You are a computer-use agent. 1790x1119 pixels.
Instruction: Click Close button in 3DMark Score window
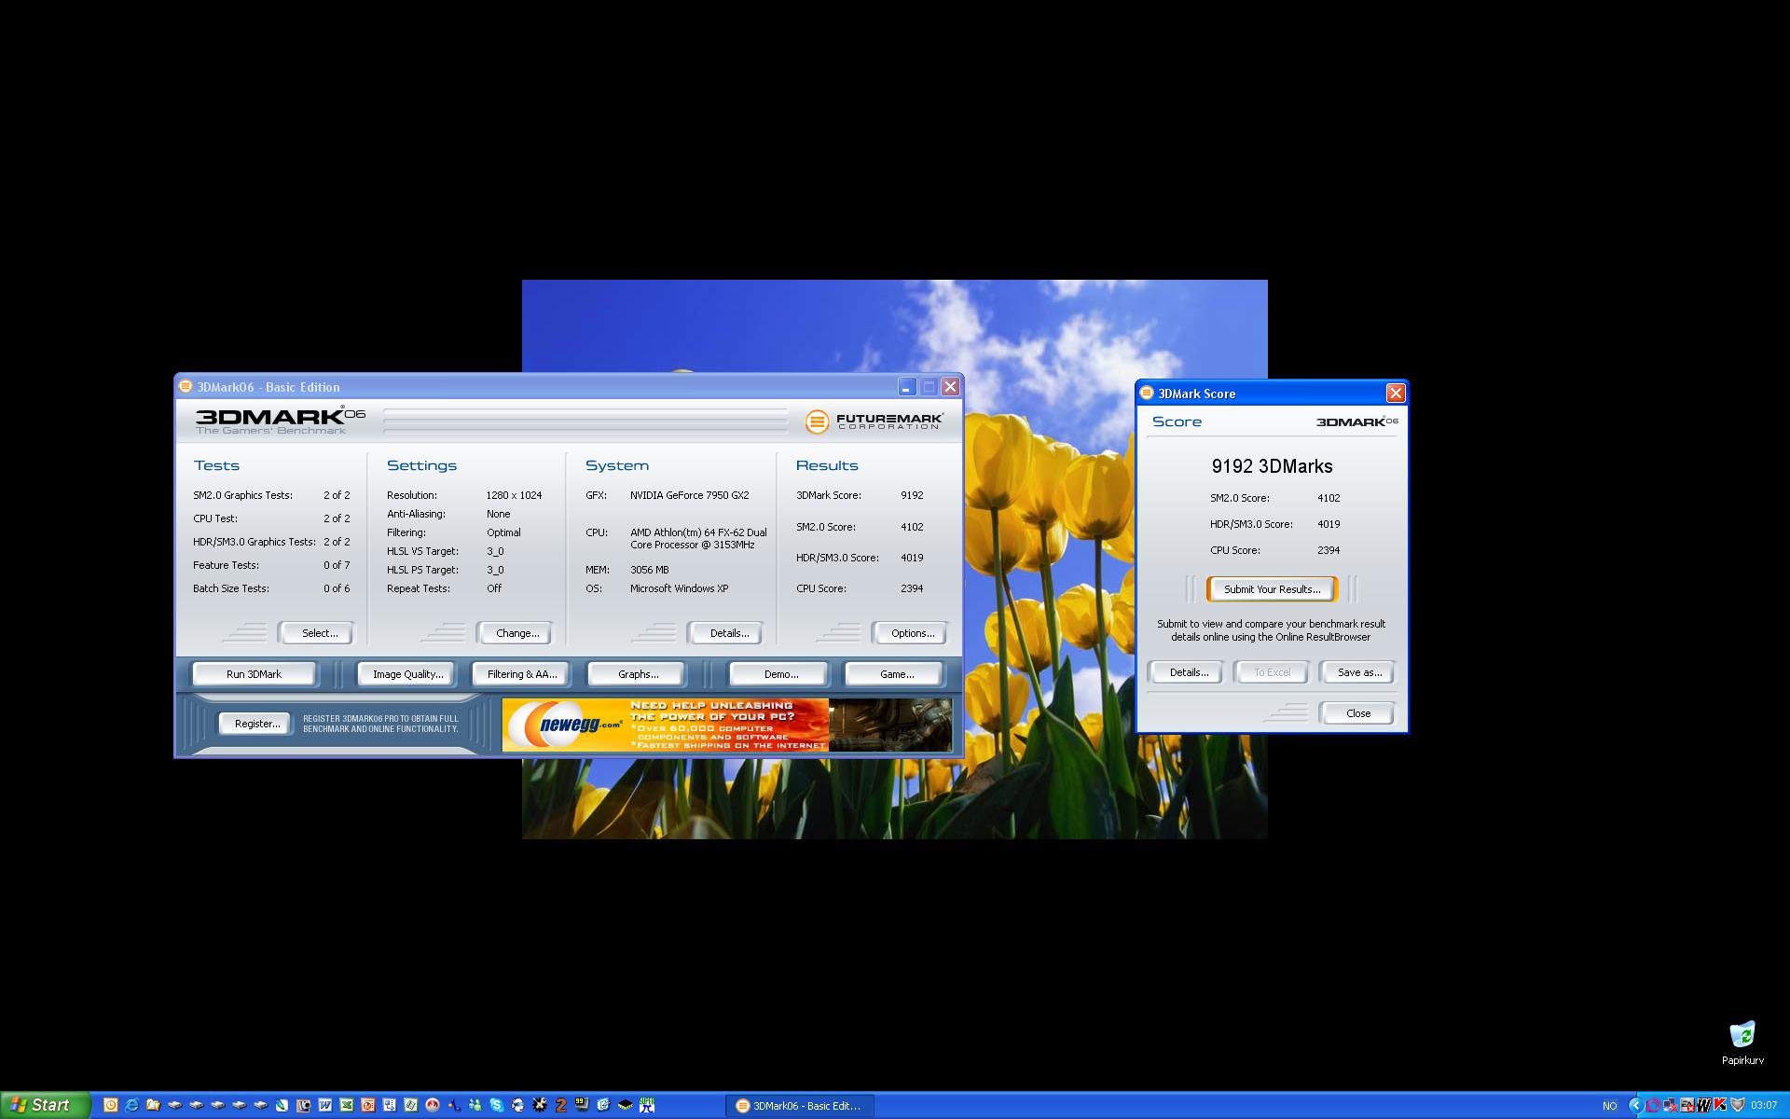[1358, 713]
